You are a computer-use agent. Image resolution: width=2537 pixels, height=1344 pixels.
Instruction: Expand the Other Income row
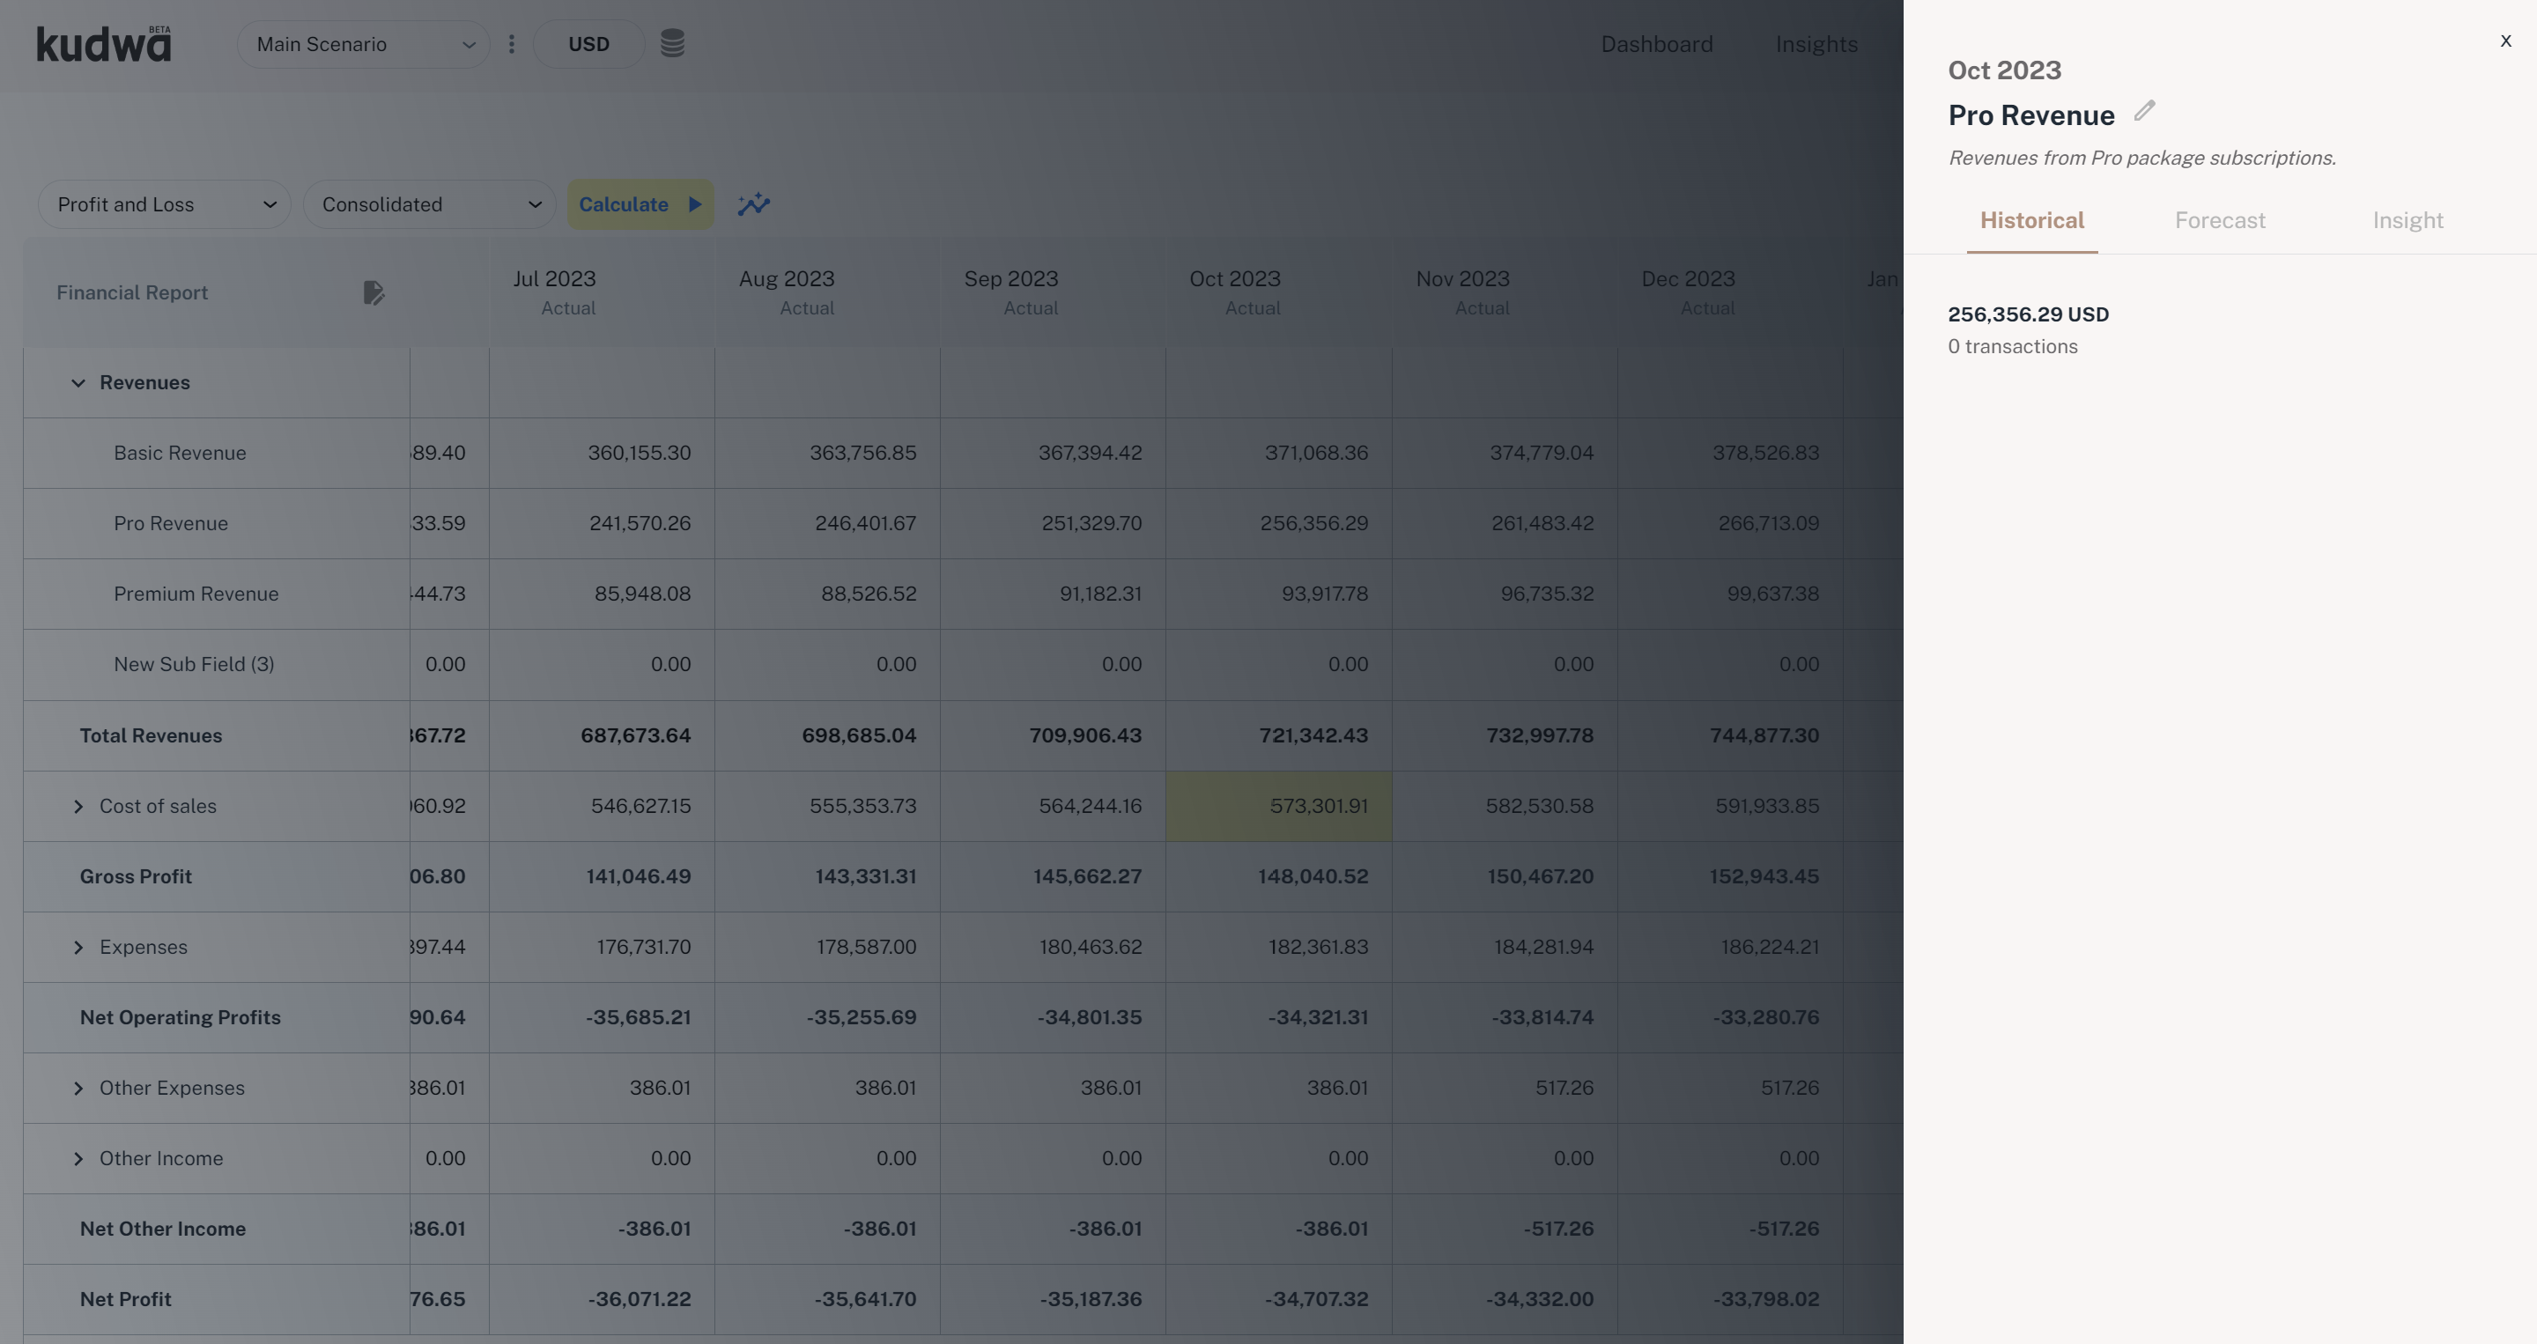[78, 1159]
